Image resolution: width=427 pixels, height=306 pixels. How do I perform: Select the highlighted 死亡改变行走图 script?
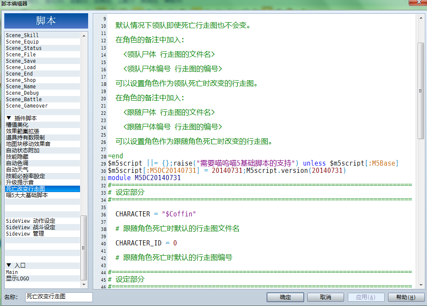coord(43,189)
